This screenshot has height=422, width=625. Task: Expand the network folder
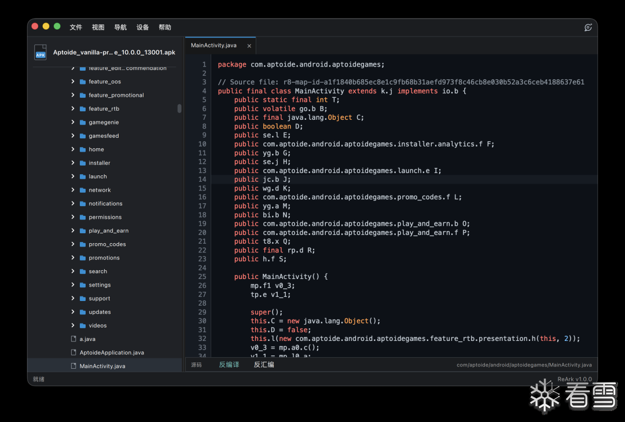(x=72, y=190)
